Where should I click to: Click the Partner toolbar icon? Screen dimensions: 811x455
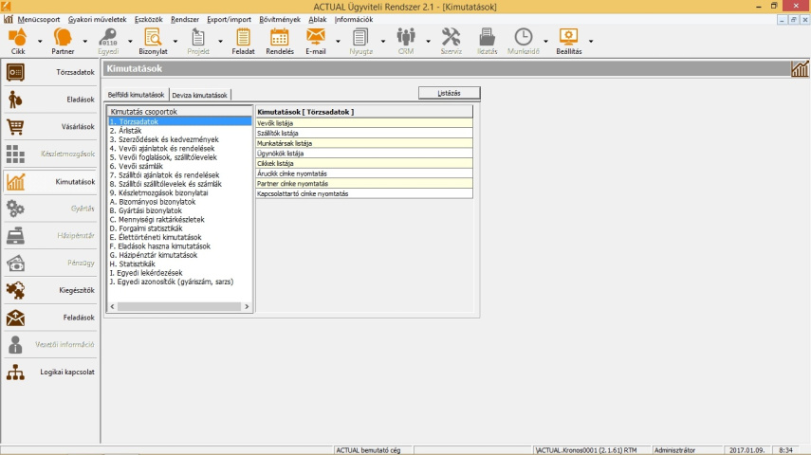point(63,38)
